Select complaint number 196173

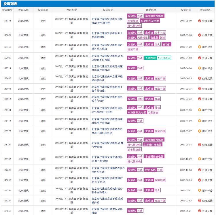coord(7,21)
